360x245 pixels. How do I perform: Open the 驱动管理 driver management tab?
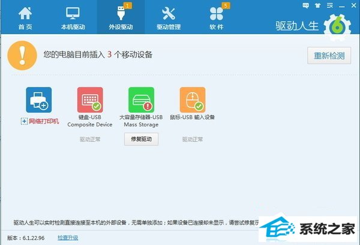(169, 18)
